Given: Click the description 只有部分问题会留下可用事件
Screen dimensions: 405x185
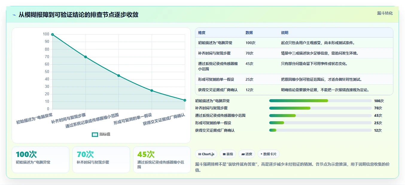Looking at the screenshot, I should 314,64.
